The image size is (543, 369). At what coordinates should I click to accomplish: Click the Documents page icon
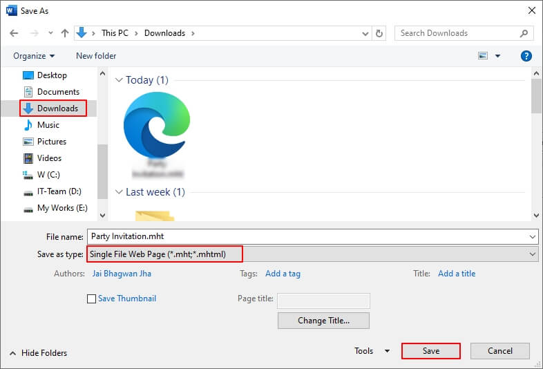coord(28,92)
